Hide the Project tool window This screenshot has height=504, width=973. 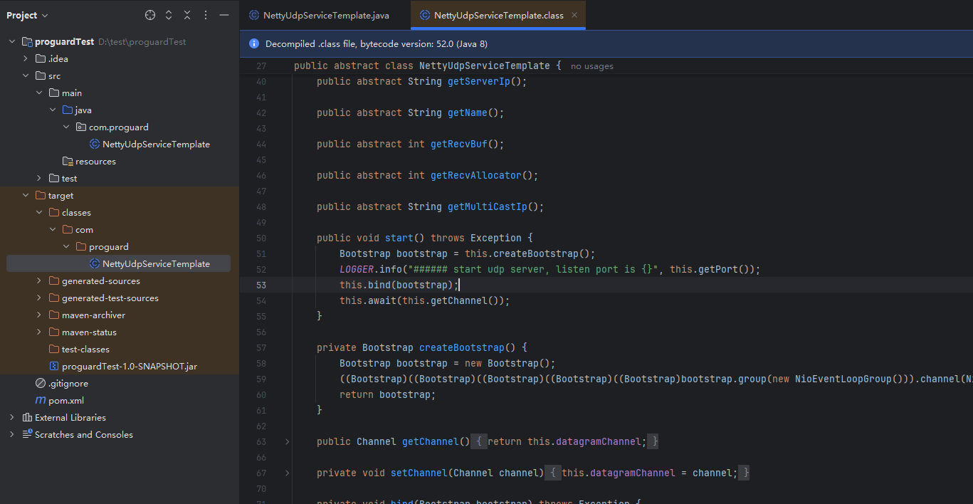(224, 15)
